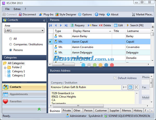Open the File menu
The width and height of the screenshot is (156, 120).
(8, 9)
